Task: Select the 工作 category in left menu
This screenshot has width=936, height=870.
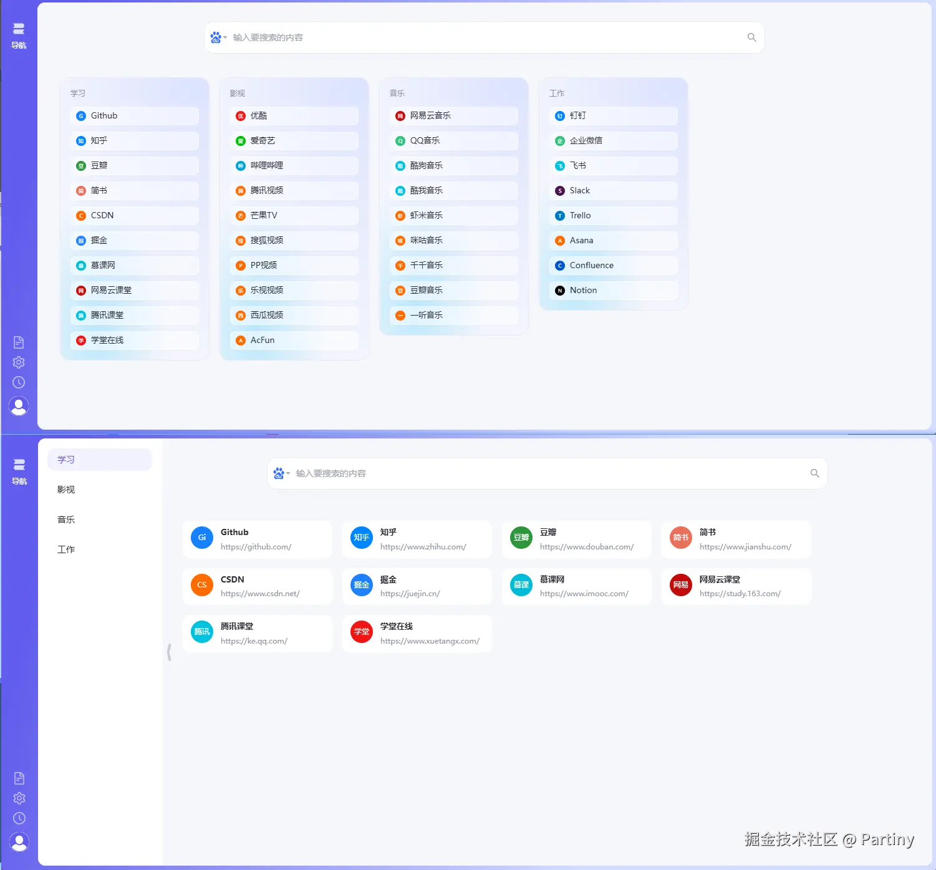Action: coord(100,549)
